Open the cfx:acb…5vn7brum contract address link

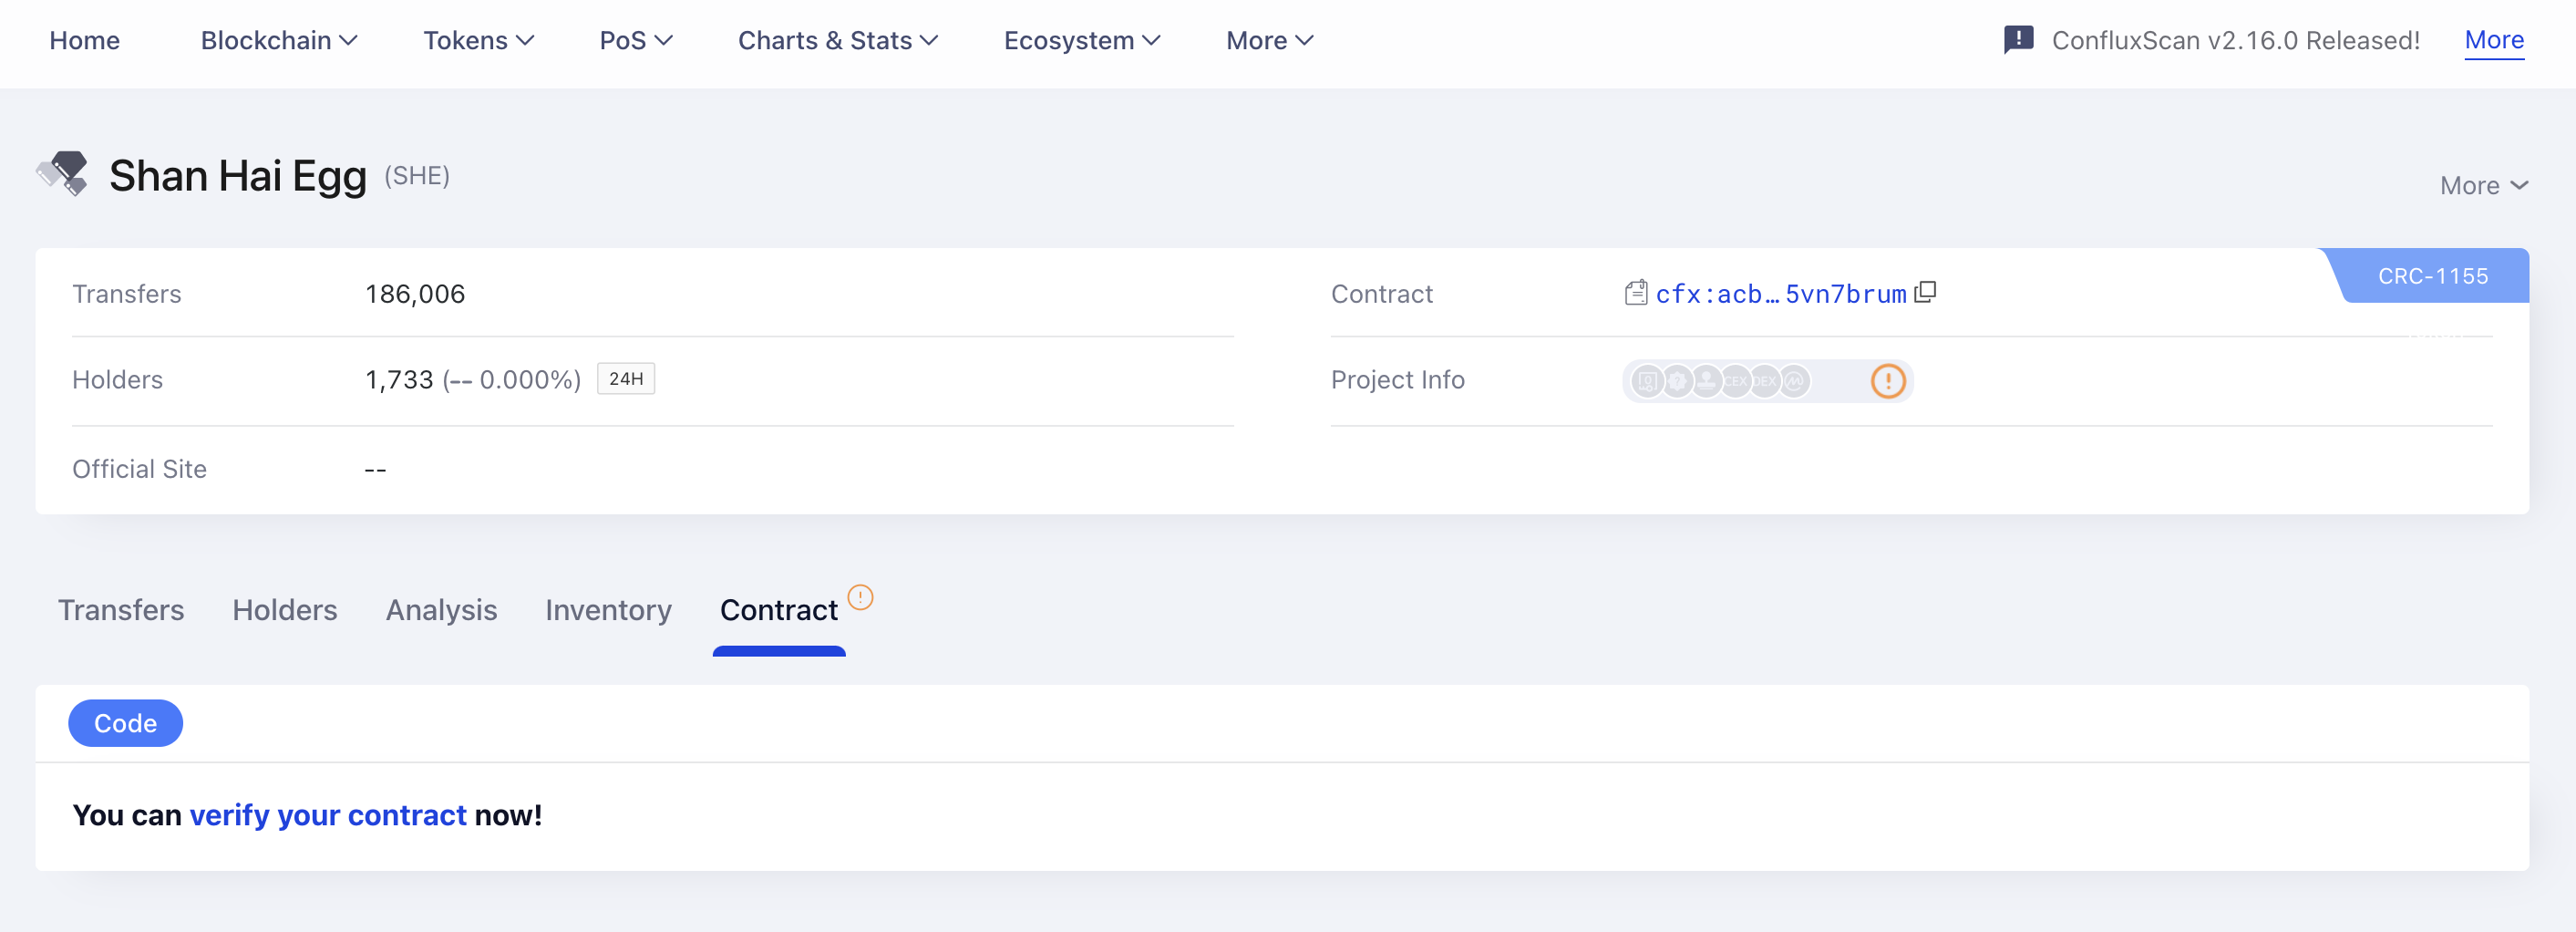click(1780, 294)
